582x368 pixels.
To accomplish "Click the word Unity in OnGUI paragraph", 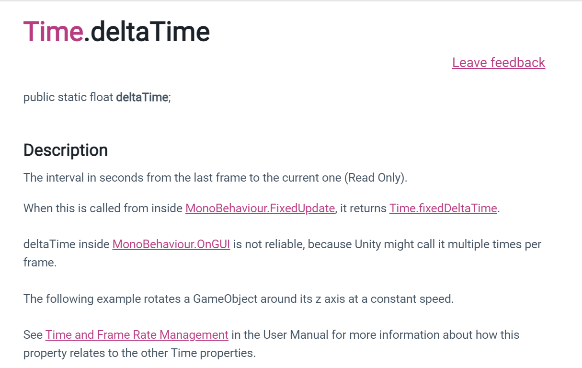I will click(366, 244).
